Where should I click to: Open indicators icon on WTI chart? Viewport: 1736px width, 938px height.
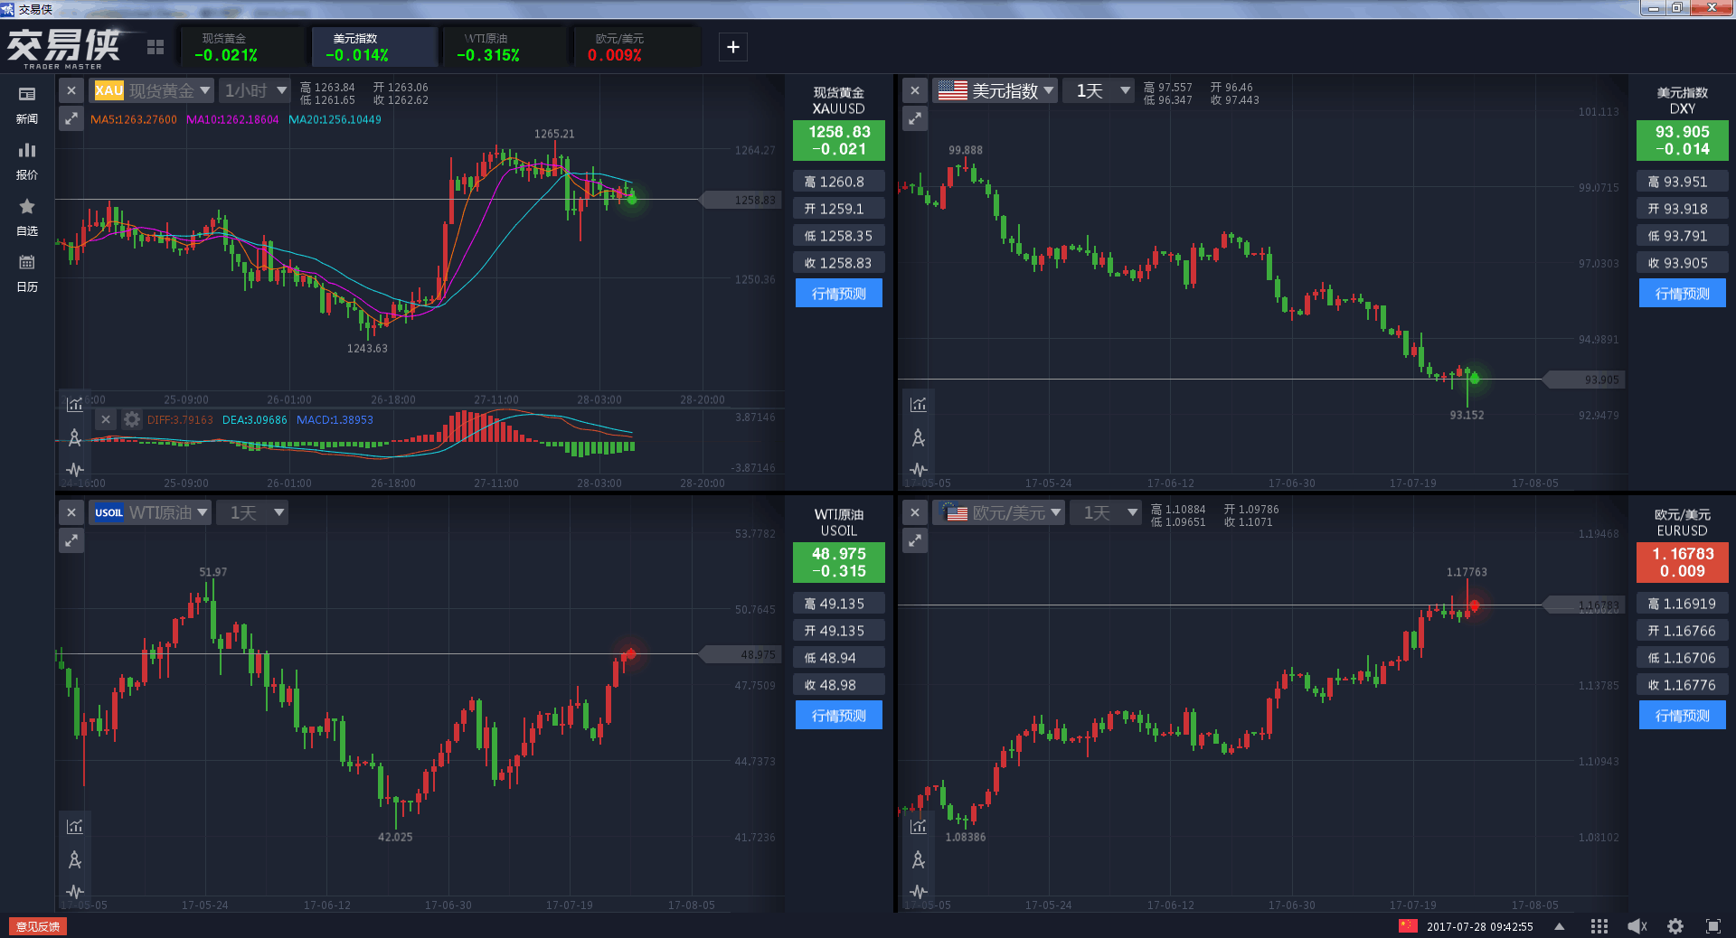tap(75, 826)
